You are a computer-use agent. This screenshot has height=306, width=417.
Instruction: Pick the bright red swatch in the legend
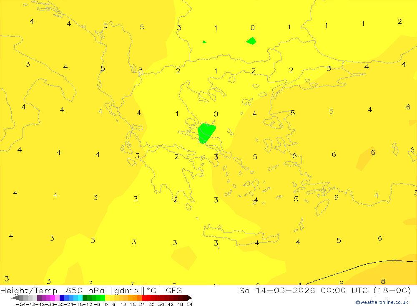(144, 298)
